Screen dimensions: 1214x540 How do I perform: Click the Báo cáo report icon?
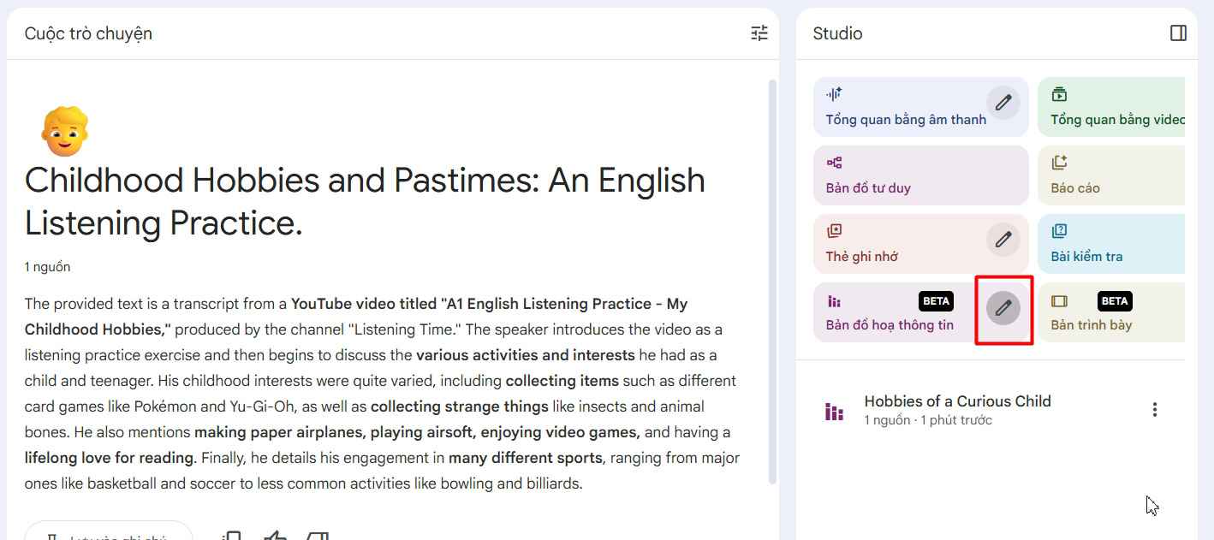click(1060, 163)
